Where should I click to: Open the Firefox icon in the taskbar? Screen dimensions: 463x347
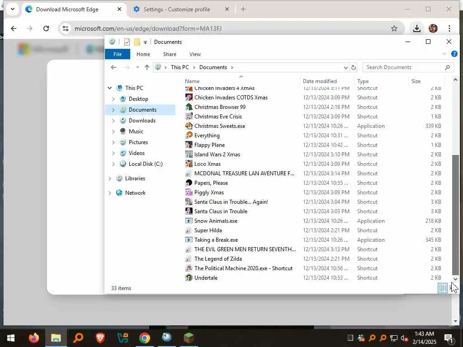(33, 338)
